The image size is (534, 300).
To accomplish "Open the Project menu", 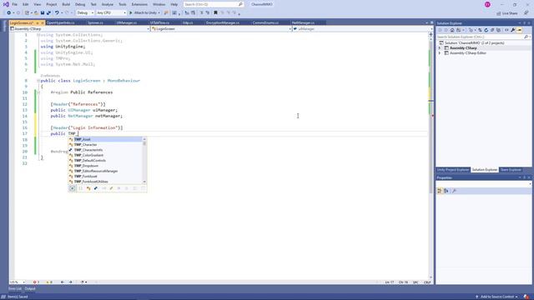I will [x=52, y=4].
